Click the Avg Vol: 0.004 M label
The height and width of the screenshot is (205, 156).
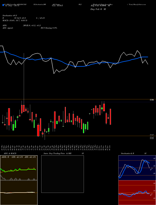pyautogui.click(x=100, y=6)
